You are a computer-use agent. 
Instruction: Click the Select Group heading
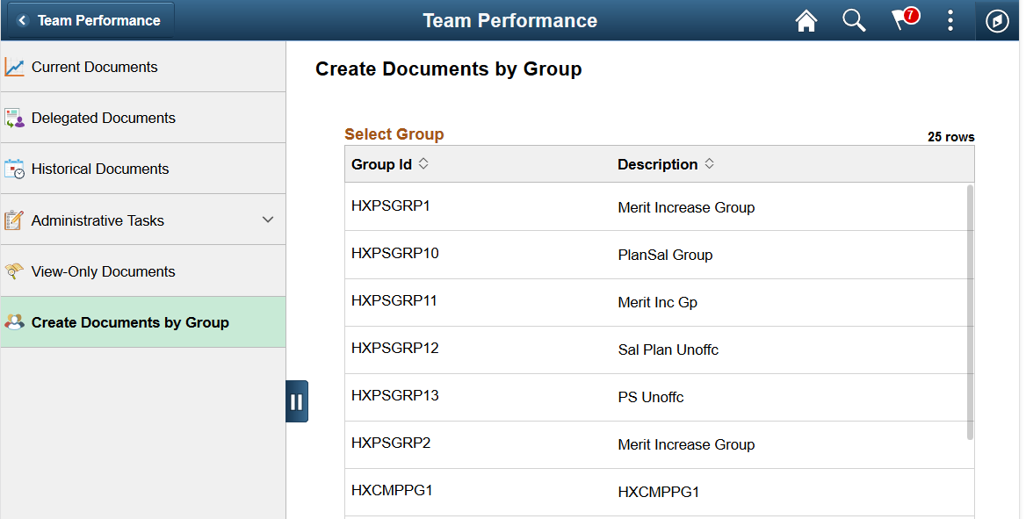pyautogui.click(x=394, y=134)
